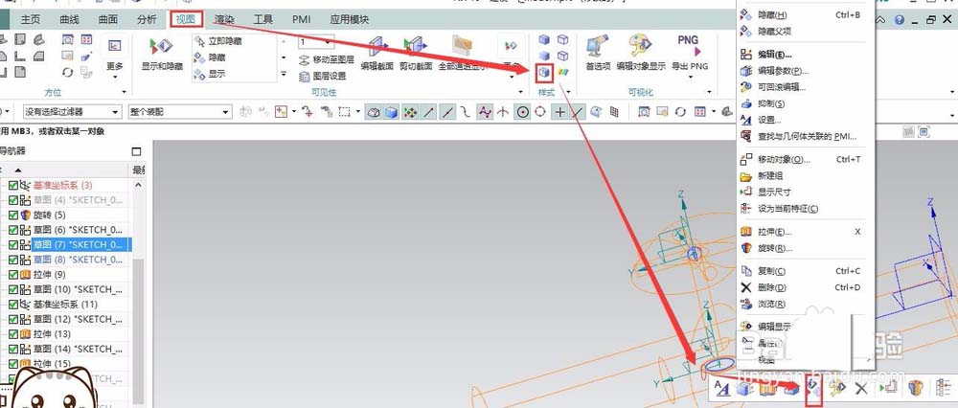958x408 pixels.
Task: Switch to the 分析 tab
Action: [x=147, y=19]
